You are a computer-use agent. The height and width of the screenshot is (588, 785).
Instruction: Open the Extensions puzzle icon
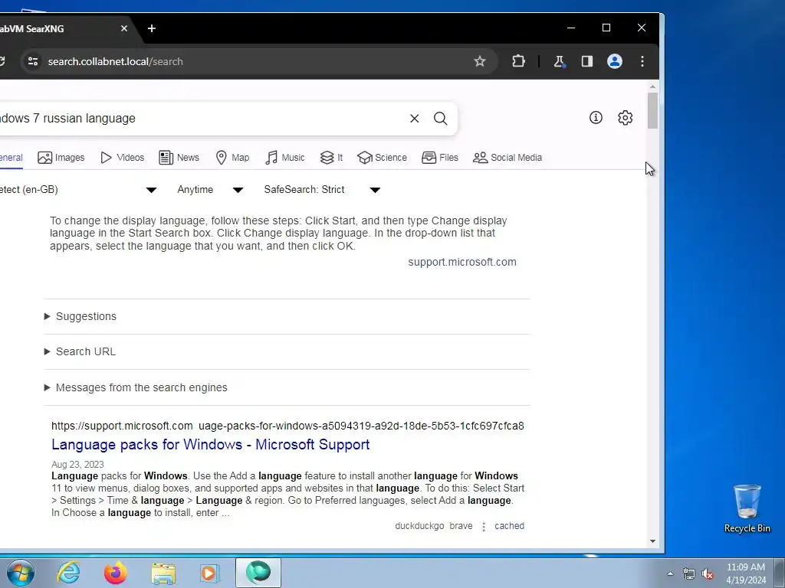[x=519, y=61]
